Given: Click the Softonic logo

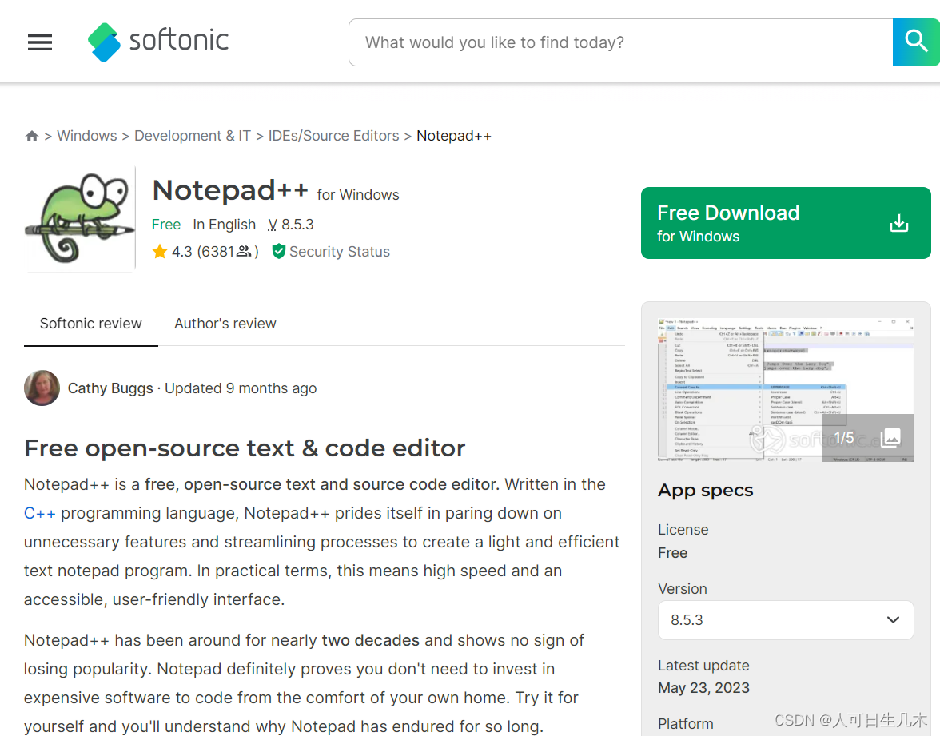Looking at the screenshot, I should [x=157, y=42].
